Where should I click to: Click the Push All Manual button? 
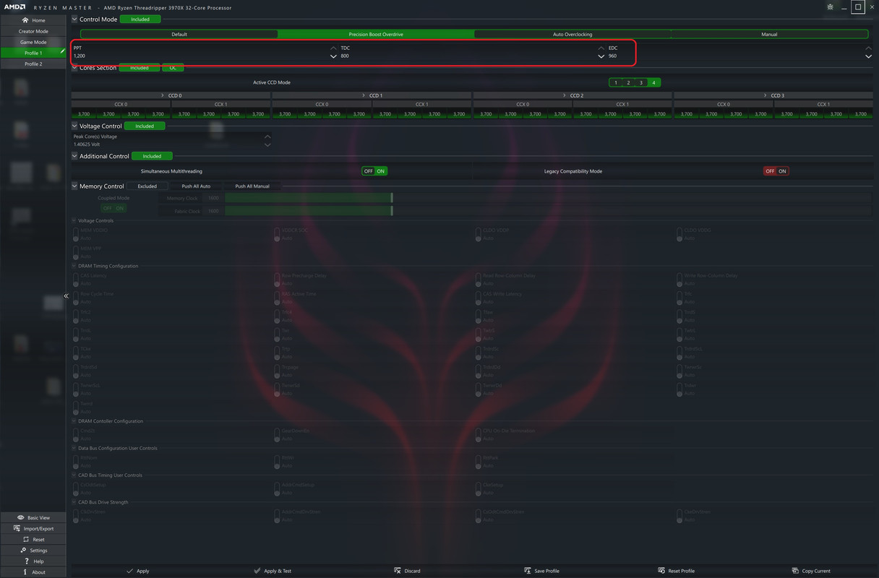[252, 186]
